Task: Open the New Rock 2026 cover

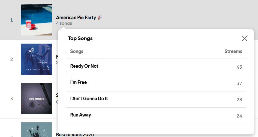Action: pyautogui.click(x=36, y=59)
